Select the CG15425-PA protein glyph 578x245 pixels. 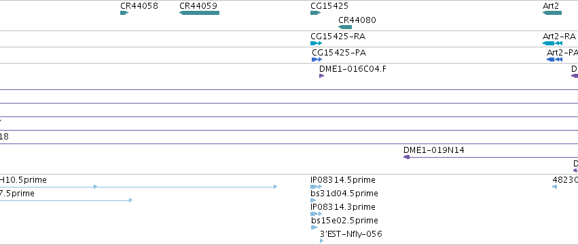click(x=317, y=60)
